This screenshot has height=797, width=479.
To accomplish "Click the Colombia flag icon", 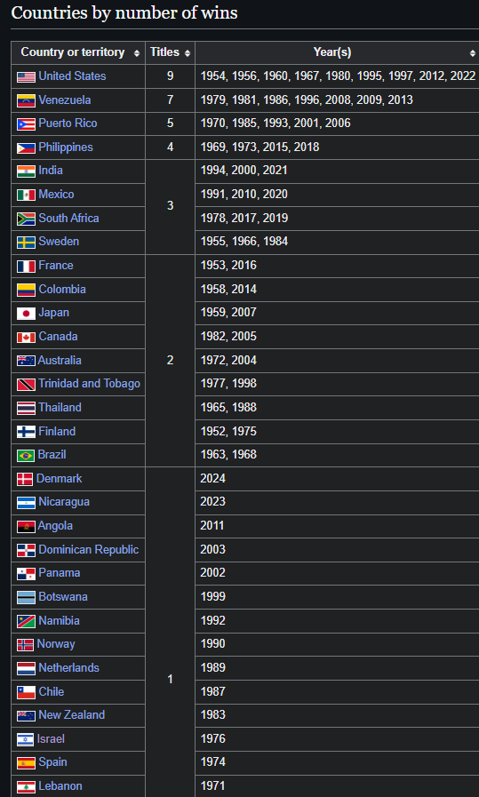I will 26,290.
